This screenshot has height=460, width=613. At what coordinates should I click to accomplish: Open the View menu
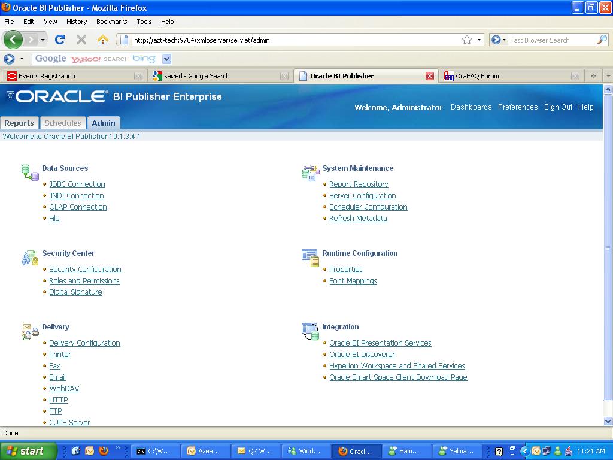[50, 22]
